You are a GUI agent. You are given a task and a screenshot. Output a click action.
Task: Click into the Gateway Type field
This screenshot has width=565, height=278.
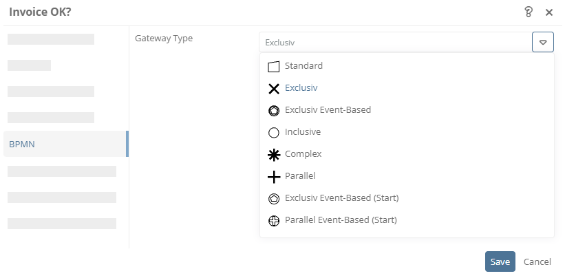(x=395, y=42)
